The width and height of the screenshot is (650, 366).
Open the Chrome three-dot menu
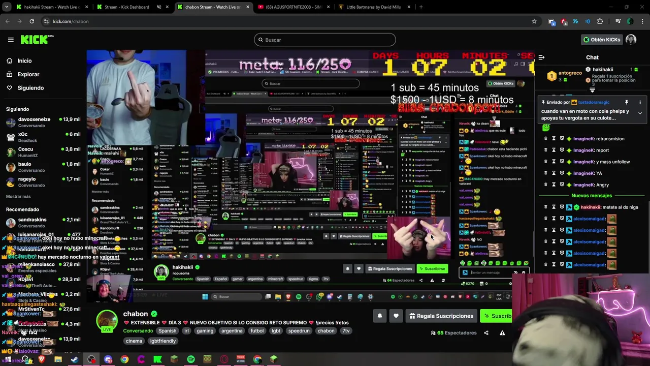642,21
